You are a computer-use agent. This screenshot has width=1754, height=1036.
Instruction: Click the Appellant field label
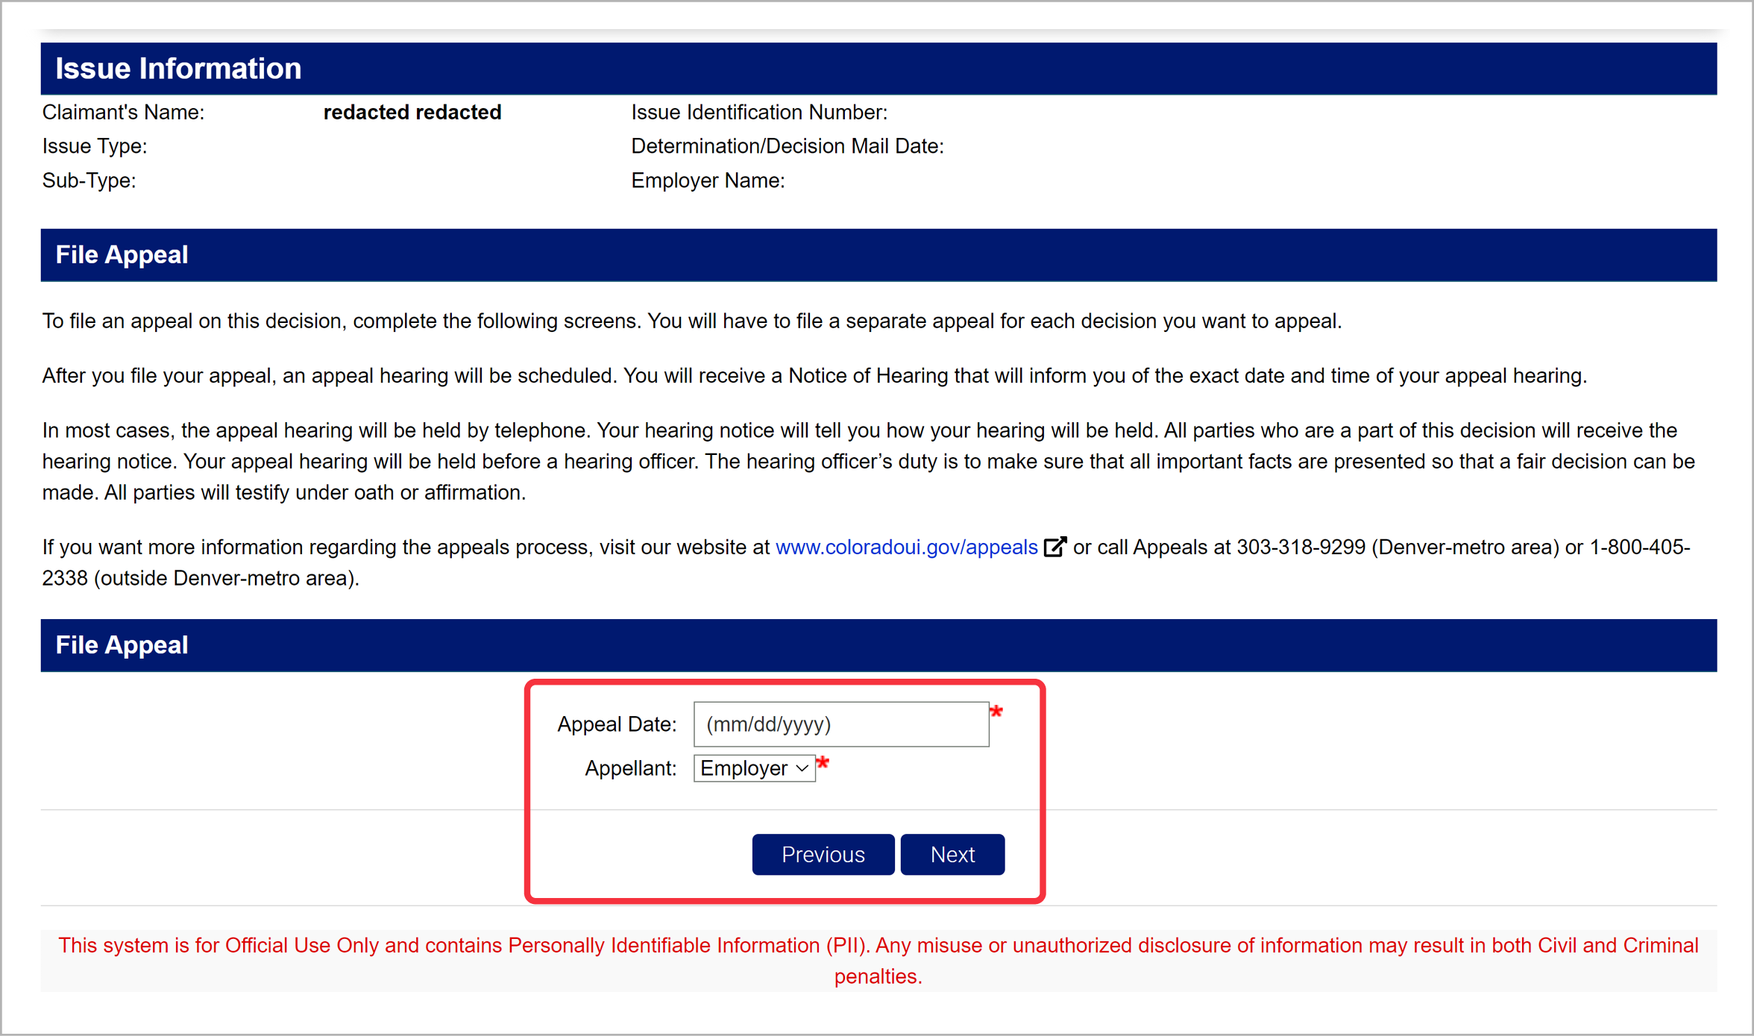630,768
